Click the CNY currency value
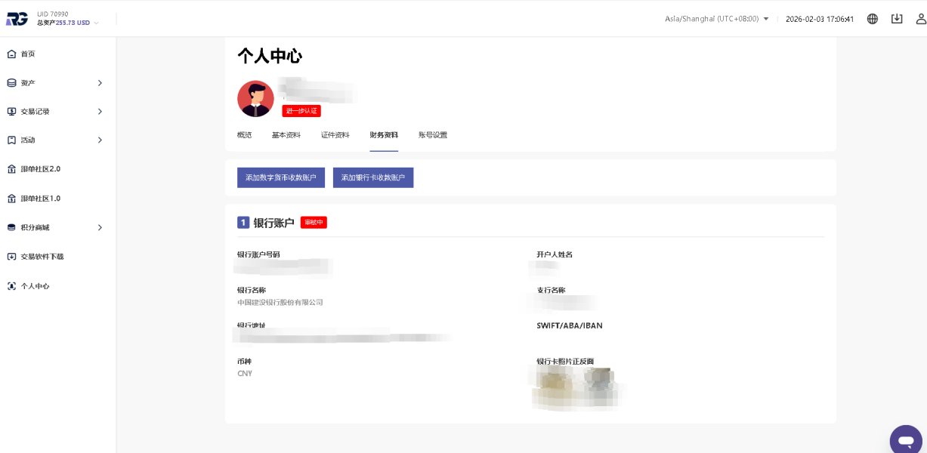The image size is (927, 453). tap(245, 374)
